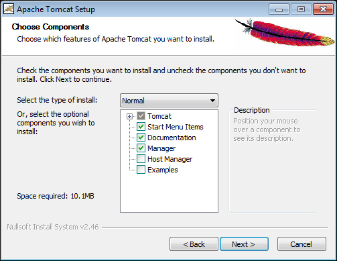Go back with the < Back button

point(194,244)
